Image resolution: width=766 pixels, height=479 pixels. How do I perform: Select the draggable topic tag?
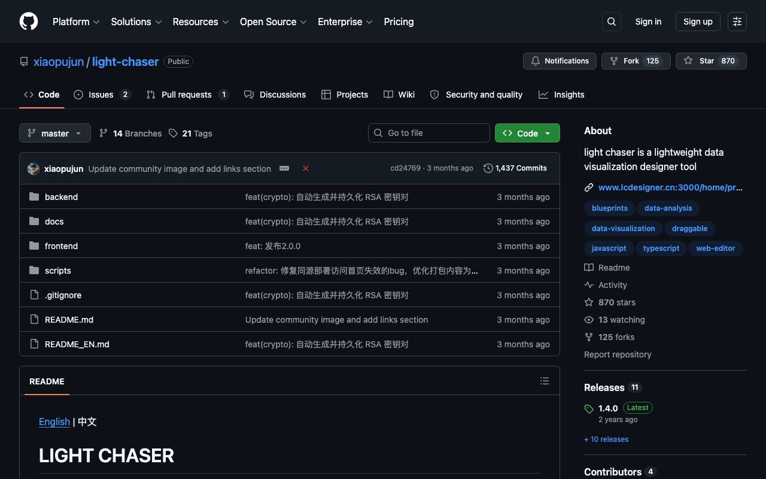(x=690, y=229)
